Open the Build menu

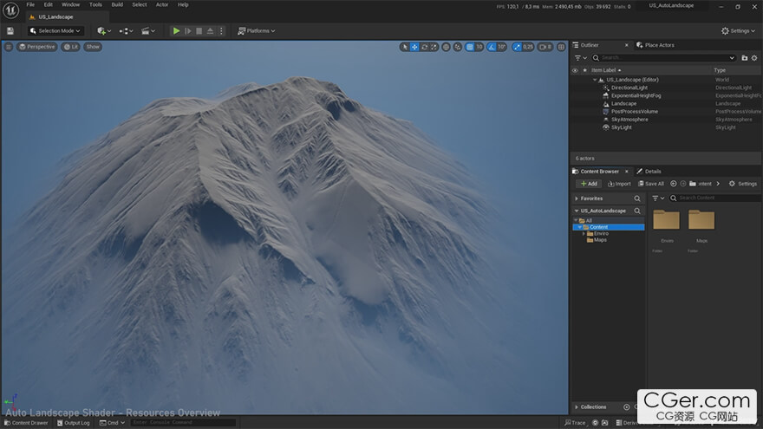tap(117, 5)
